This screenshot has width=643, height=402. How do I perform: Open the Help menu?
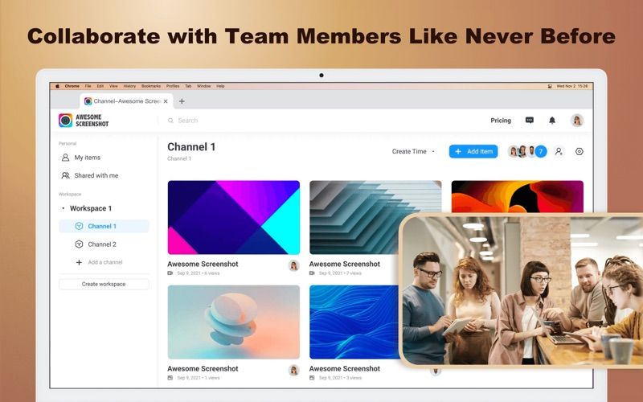coord(220,86)
